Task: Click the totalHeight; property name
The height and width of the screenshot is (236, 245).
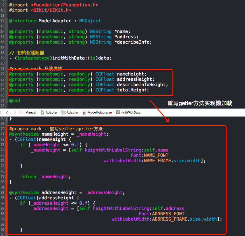Action: (x=133, y=90)
